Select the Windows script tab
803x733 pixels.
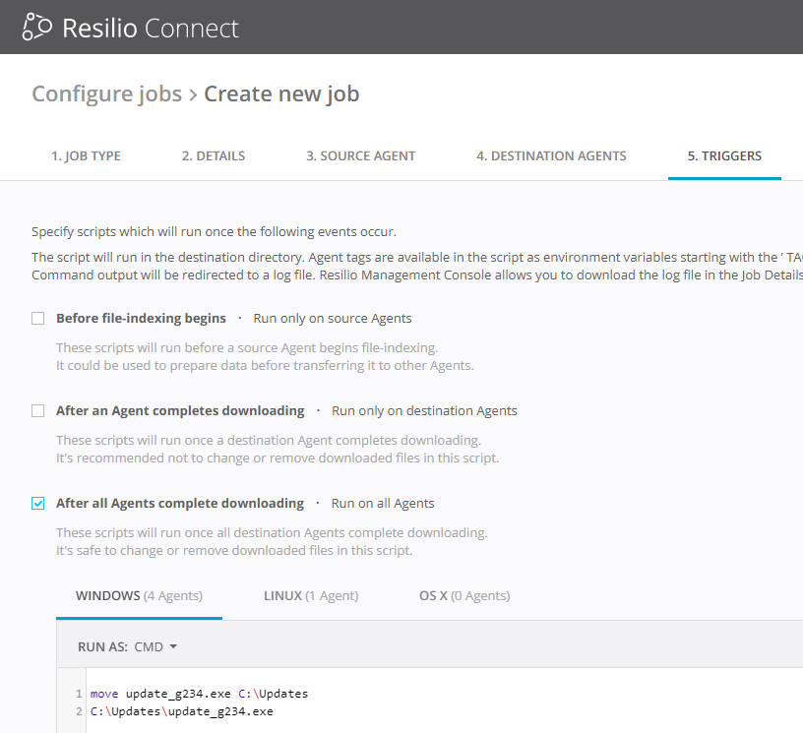tap(139, 596)
